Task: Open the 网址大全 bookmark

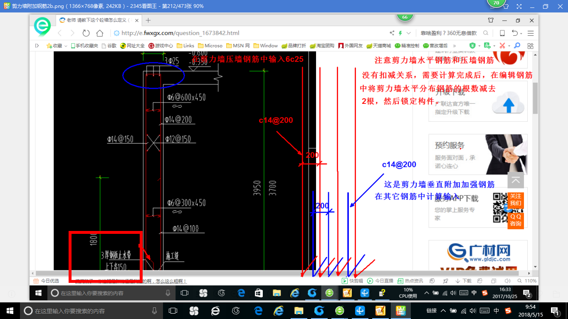Action: 133,46
